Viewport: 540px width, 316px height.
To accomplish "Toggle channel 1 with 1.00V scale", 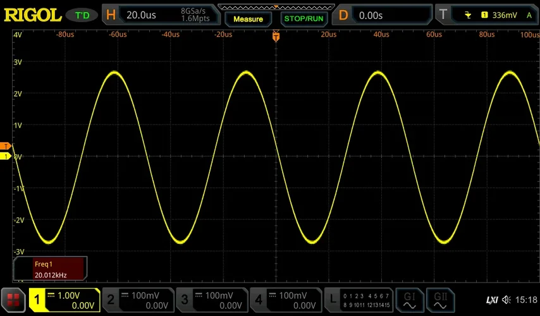I will 64,300.
